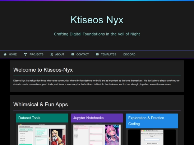Screen dimensions: 194x145
Task: Open the DISCORD link in navbar
Action: [x=129, y=54]
